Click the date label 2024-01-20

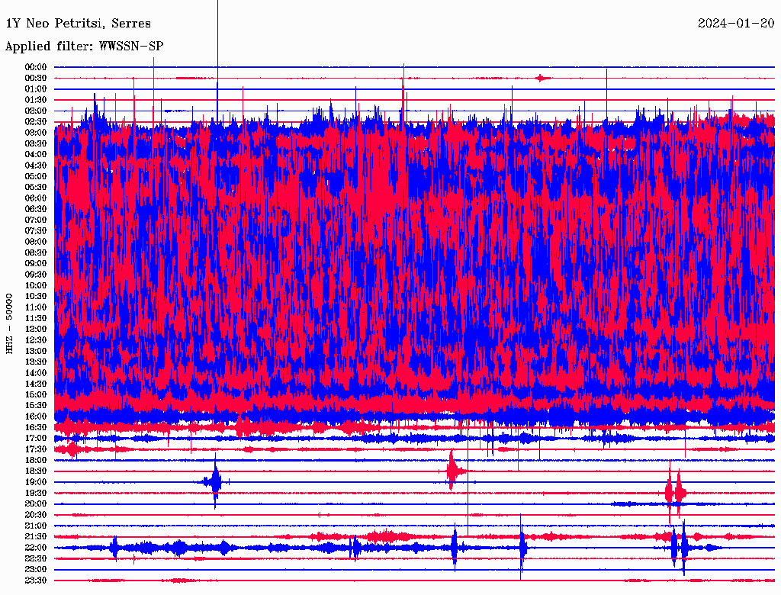coord(735,24)
